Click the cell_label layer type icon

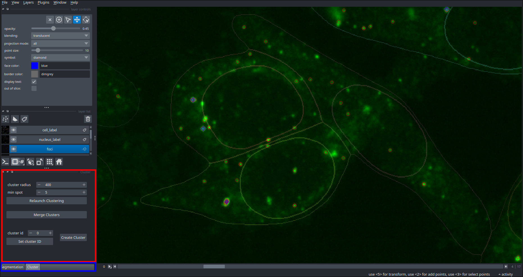84,130
